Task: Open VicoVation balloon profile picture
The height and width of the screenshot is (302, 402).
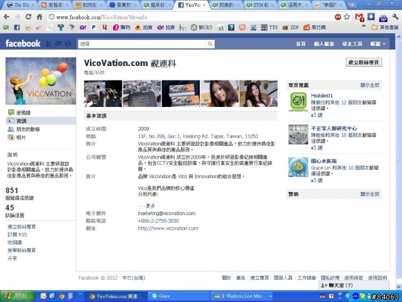Action: [40, 81]
